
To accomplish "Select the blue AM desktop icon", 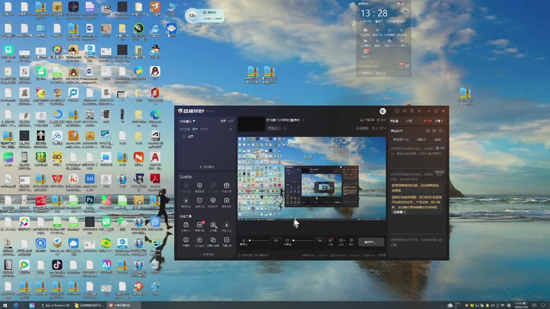I will click(x=90, y=179).
